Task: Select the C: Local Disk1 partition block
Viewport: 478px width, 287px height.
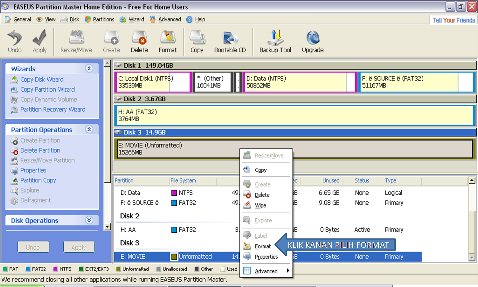Action: [153, 82]
